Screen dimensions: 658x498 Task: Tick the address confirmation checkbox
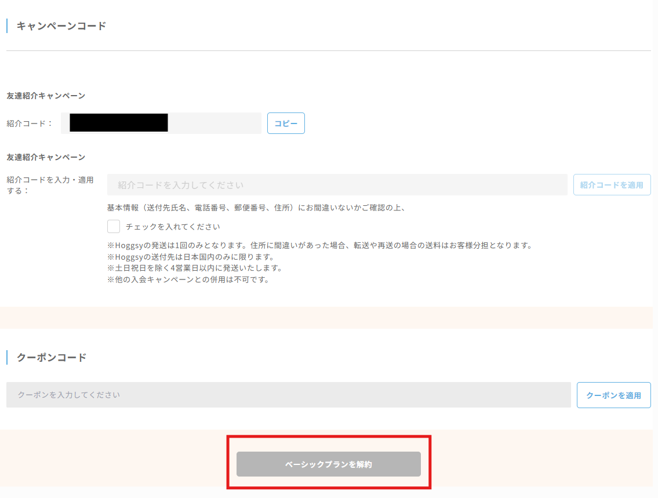point(114,227)
